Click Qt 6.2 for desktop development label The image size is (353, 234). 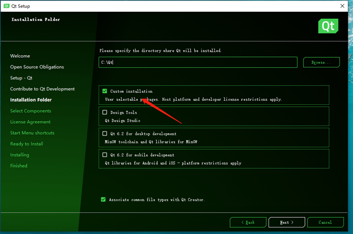pyautogui.click(x=143, y=134)
